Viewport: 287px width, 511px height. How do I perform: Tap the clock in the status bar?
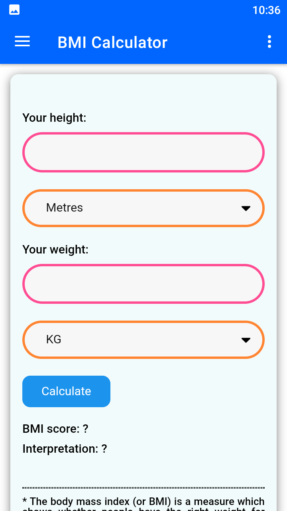tap(266, 10)
